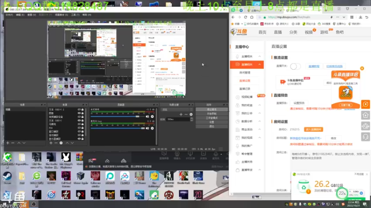This screenshot has width=371, height=208.
Task: Click the 工作室模式 button in OBS controls
Action: tap(211, 118)
